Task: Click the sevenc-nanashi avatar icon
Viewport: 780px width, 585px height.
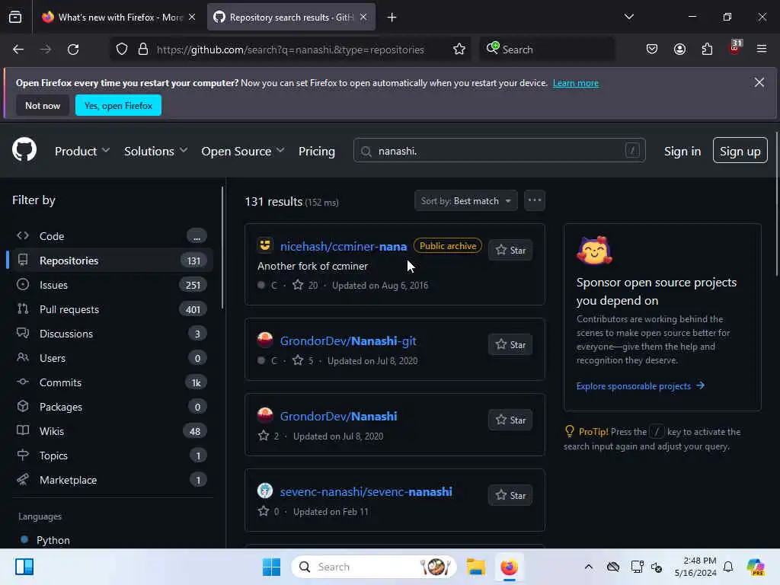Action: pyautogui.click(x=265, y=491)
